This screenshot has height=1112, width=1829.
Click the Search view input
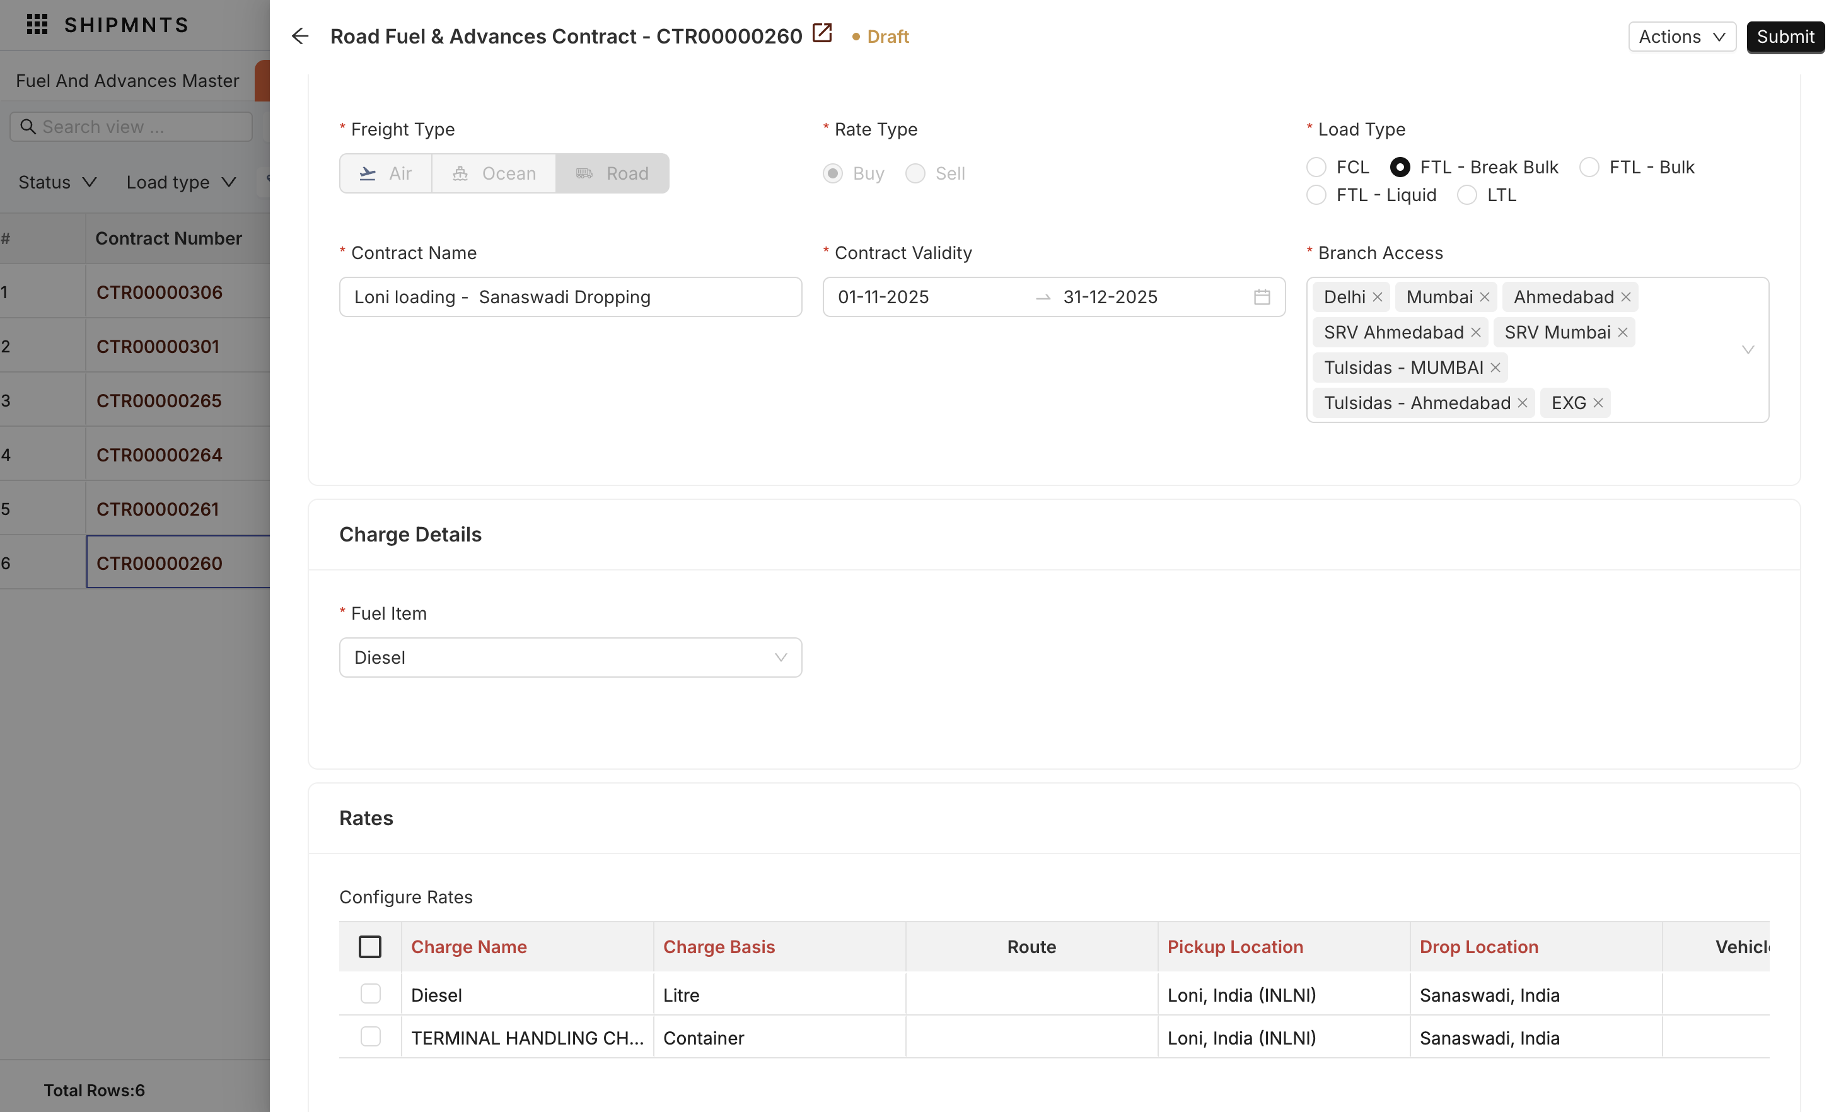click(131, 127)
